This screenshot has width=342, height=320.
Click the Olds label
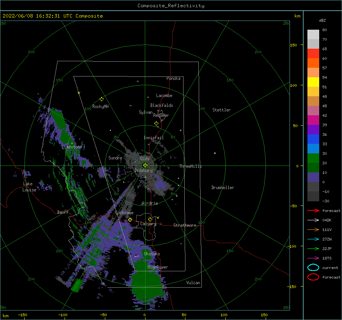click(x=145, y=159)
